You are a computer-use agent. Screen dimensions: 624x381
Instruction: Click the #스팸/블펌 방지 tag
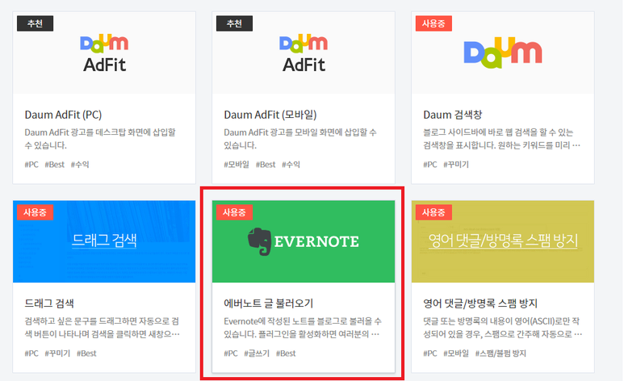(500, 353)
